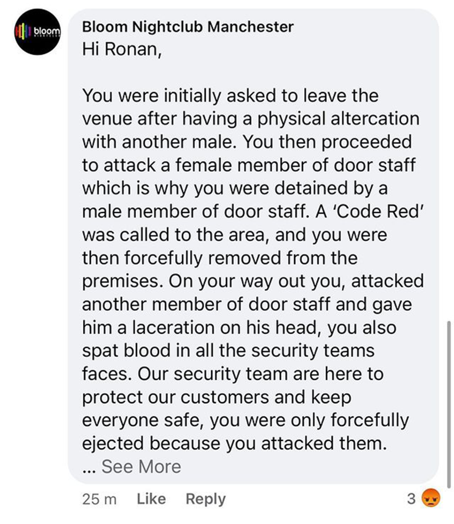The width and height of the screenshot is (454, 524).
Task: Click the ellipsis before See More
Action: click(x=89, y=467)
